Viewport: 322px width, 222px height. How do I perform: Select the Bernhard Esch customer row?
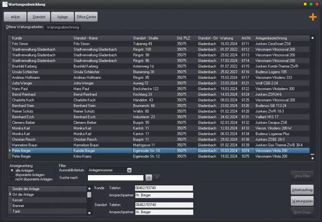point(158,117)
